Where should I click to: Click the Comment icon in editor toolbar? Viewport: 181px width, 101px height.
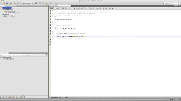pyautogui.click(x=109, y=8)
